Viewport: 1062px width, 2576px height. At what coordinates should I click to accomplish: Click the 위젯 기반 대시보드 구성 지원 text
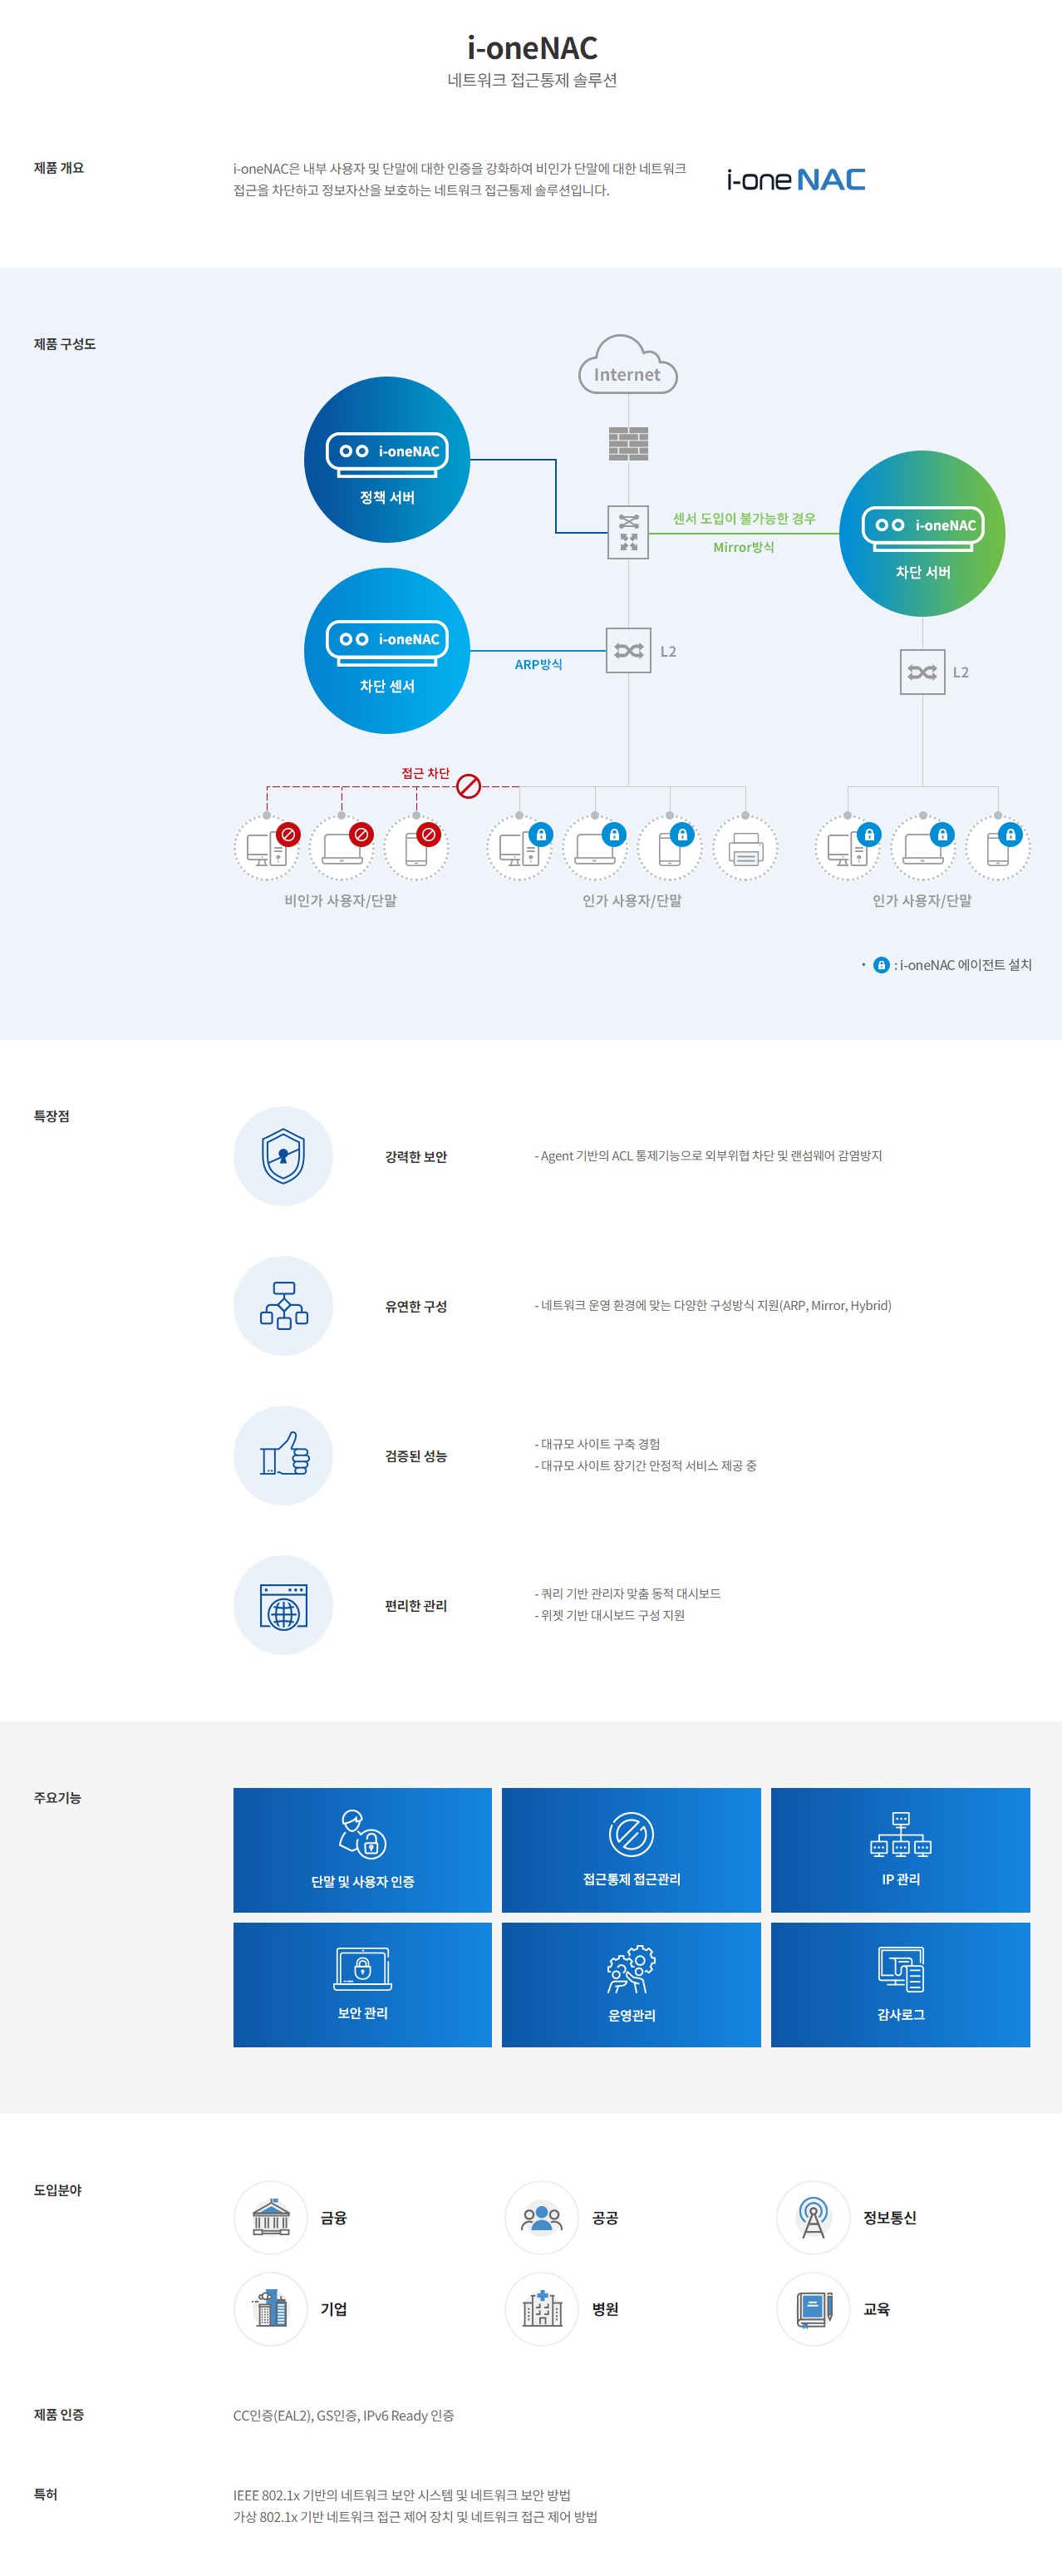pyautogui.click(x=610, y=1616)
